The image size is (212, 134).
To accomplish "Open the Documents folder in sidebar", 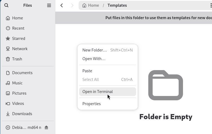I will coord(22,73).
